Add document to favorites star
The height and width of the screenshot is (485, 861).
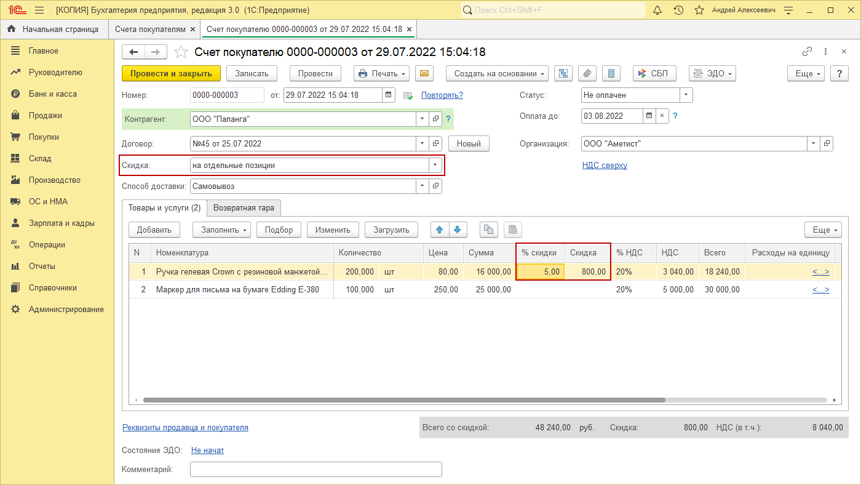[x=181, y=52]
